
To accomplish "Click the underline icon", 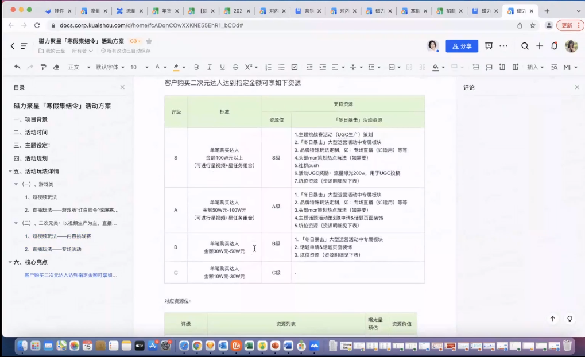I will click(222, 67).
